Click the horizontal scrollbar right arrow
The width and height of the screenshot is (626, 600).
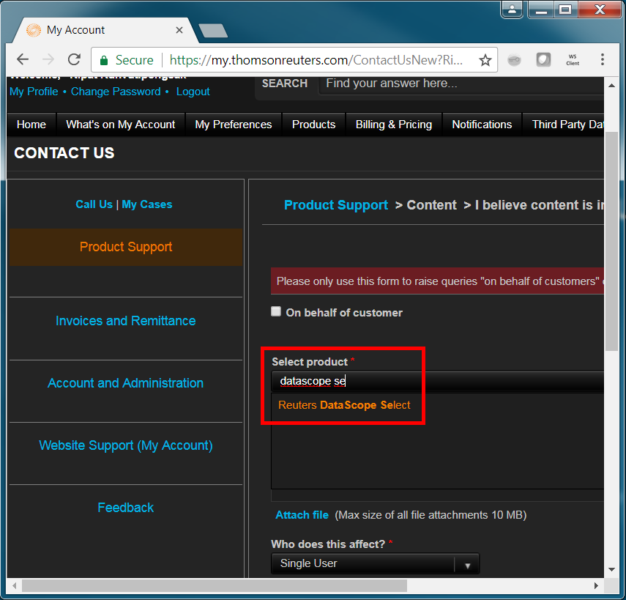pos(596,585)
